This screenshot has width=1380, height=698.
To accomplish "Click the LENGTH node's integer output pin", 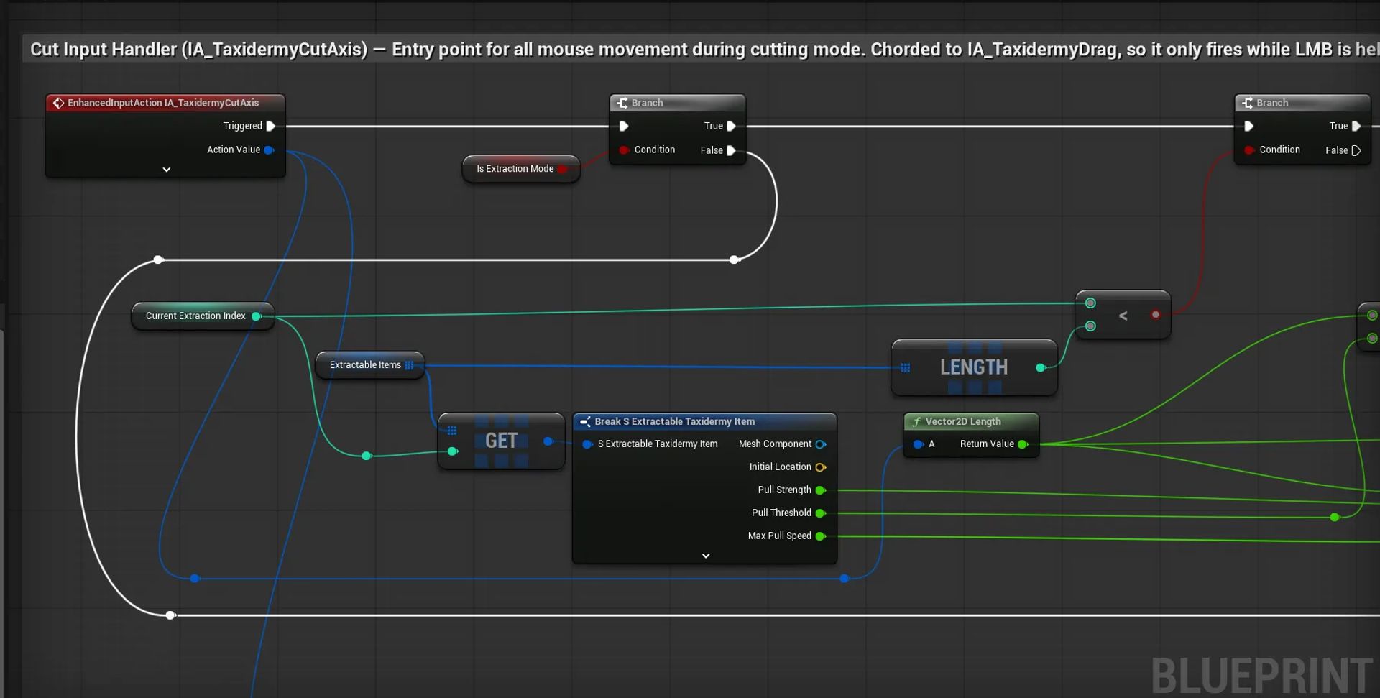I will click(1040, 368).
